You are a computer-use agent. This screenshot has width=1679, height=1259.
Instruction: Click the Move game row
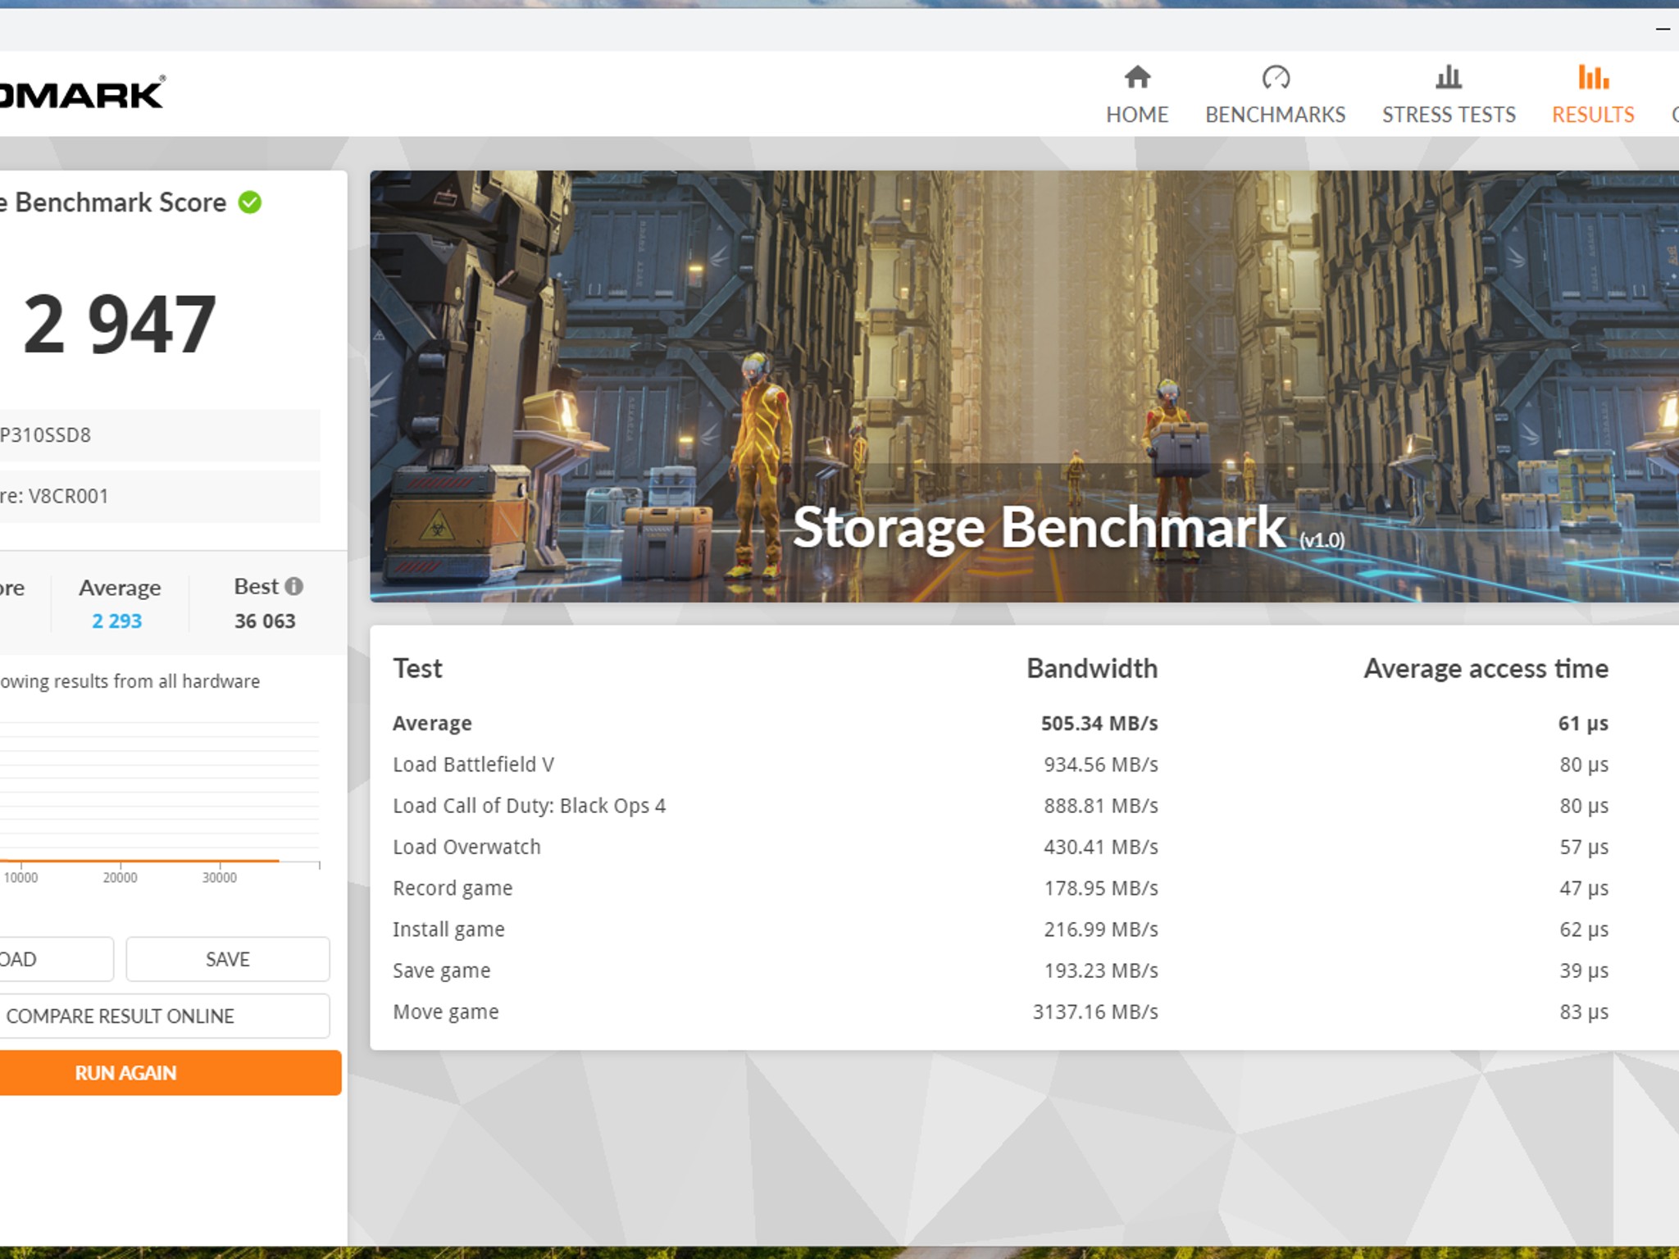(1000, 1011)
